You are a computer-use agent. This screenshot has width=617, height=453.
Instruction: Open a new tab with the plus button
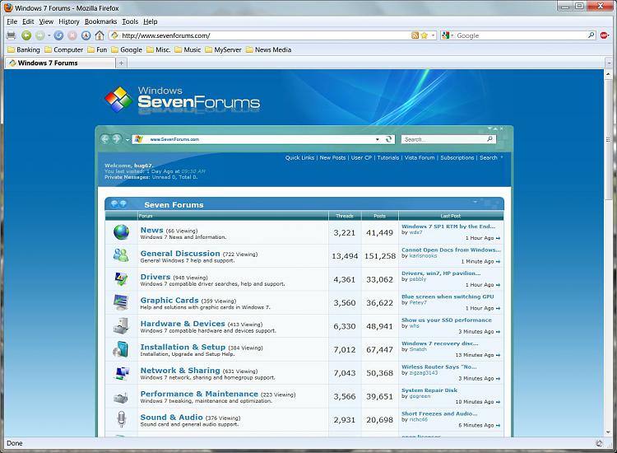(121, 63)
